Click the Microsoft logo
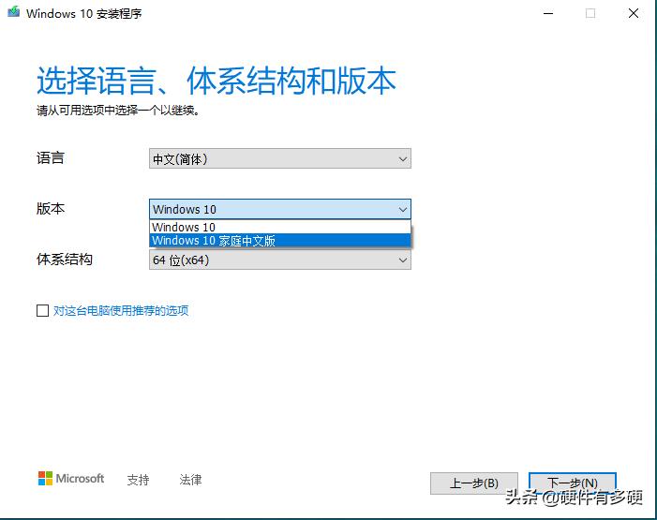657x520 pixels. [71, 478]
